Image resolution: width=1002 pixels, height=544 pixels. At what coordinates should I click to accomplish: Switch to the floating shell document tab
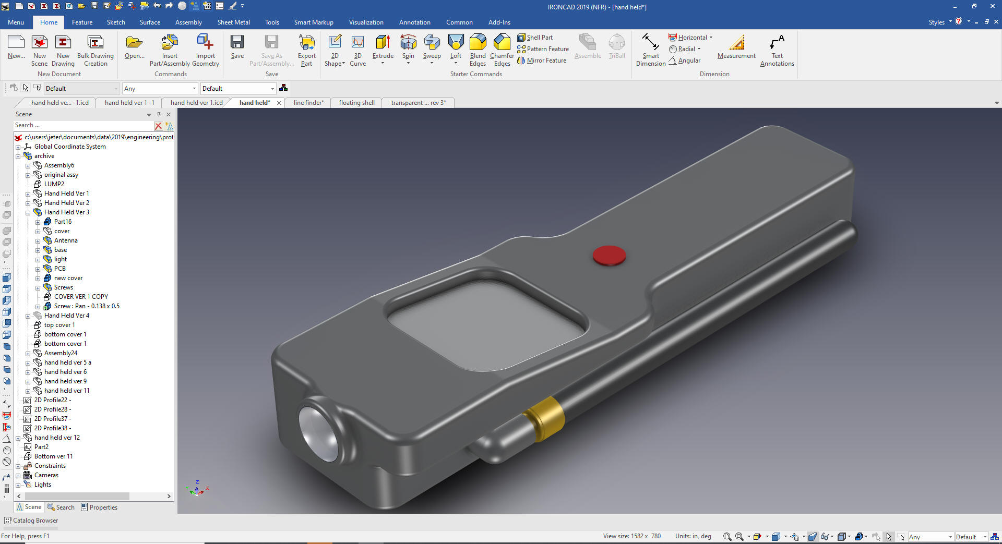coord(356,103)
